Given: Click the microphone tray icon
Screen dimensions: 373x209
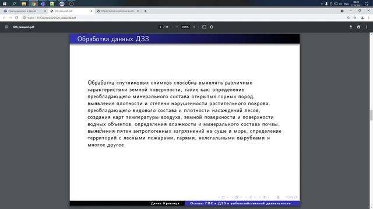Looking at the screenshot, I should pos(326,4).
